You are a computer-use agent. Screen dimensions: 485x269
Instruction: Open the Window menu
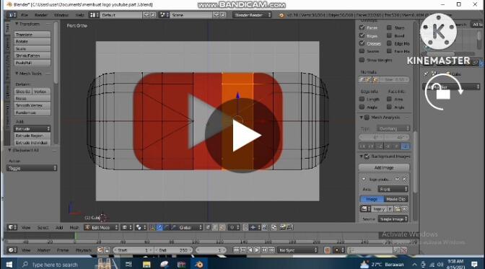pyautogui.click(x=61, y=15)
